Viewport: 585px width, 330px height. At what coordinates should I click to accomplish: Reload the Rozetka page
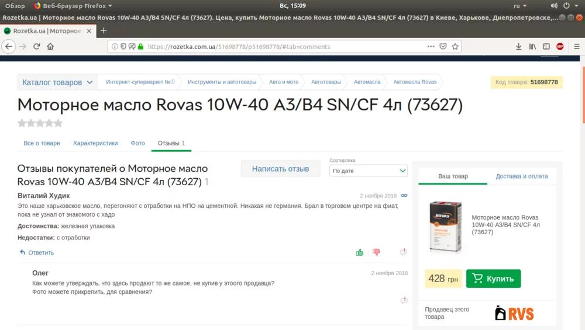(36, 47)
